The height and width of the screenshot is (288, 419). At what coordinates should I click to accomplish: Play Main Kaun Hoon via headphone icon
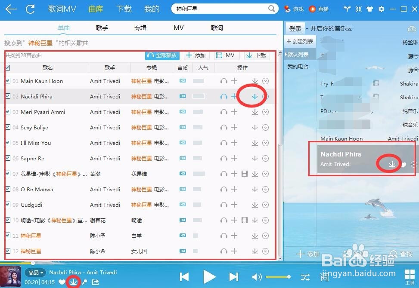click(x=223, y=81)
